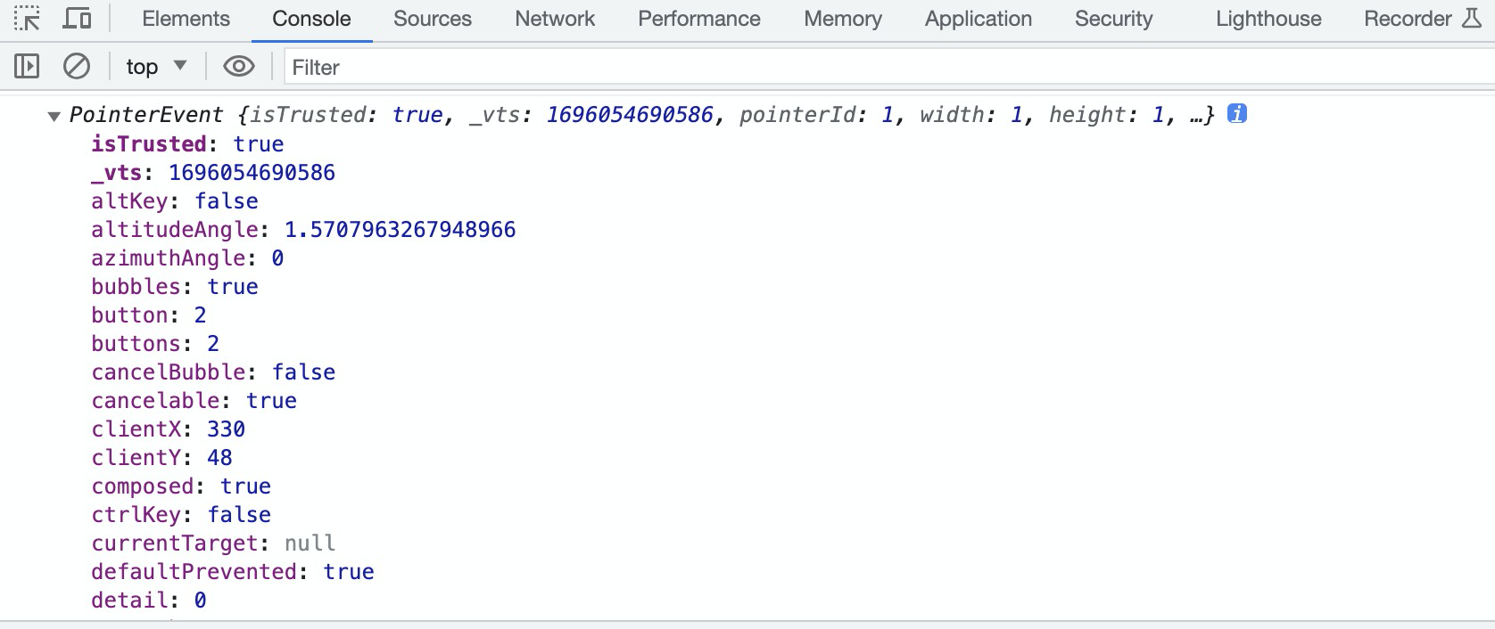
Task: Clear the console with the clear icon
Action: pos(77,66)
